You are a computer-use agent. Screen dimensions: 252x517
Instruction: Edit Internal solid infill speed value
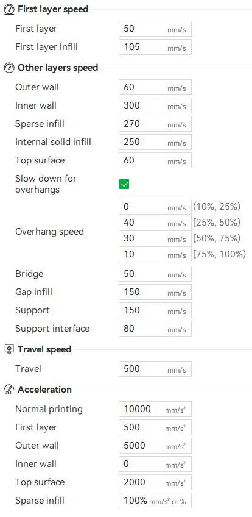pos(155,142)
